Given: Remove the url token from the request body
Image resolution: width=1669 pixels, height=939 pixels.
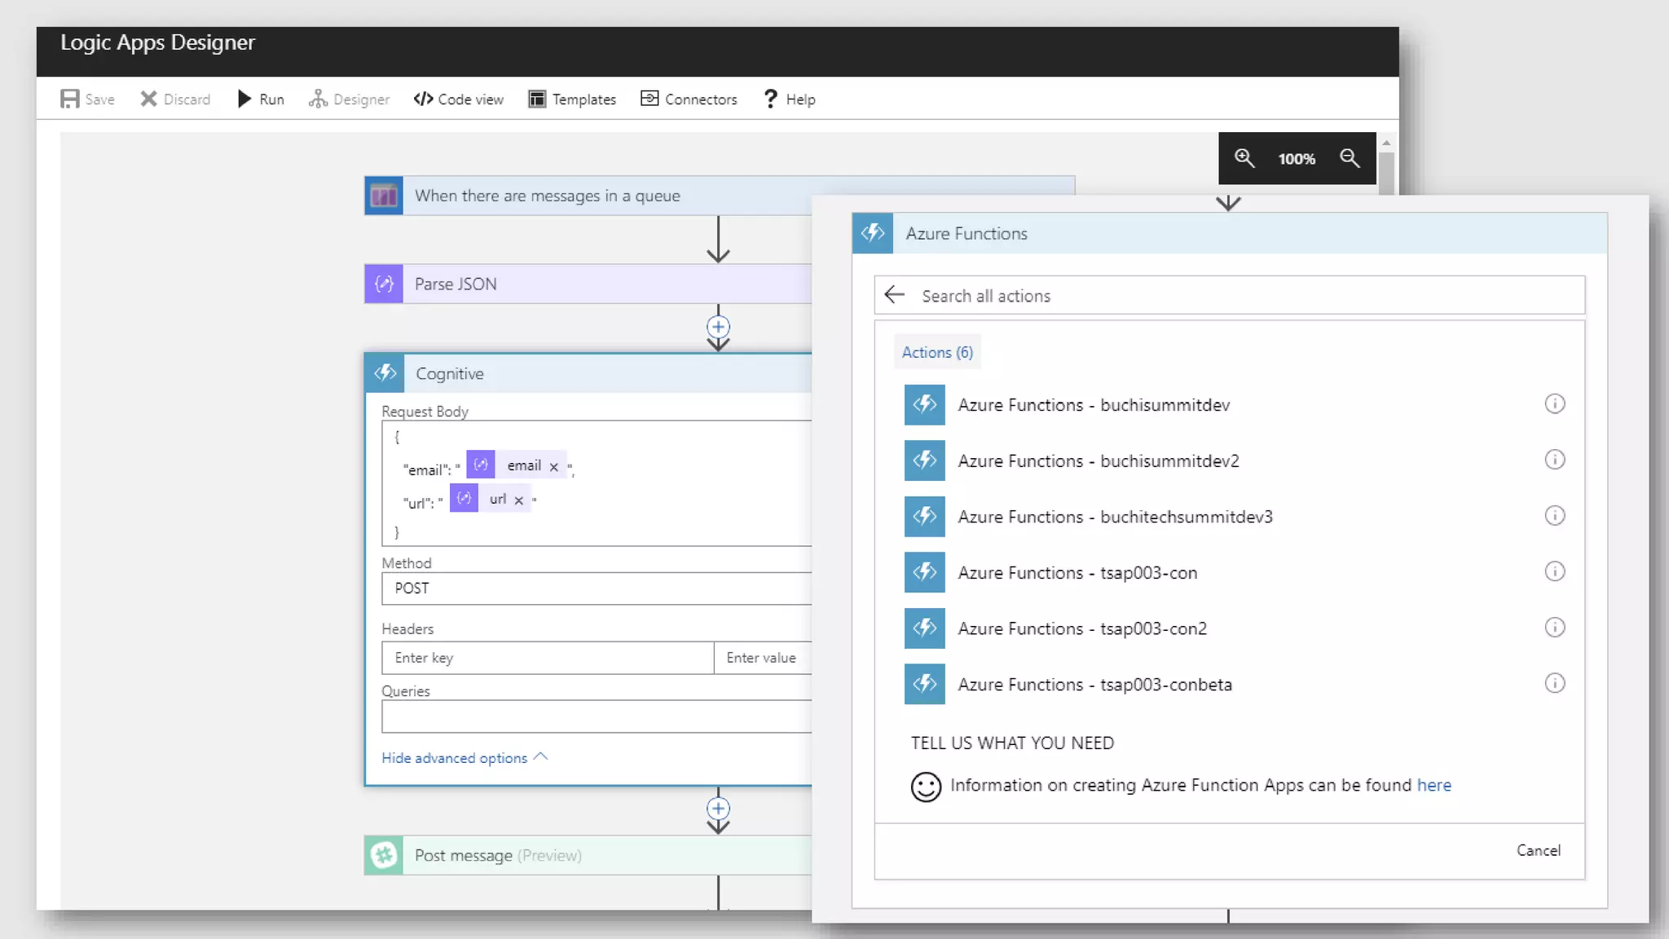Looking at the screenshot, I should (519, 500).
